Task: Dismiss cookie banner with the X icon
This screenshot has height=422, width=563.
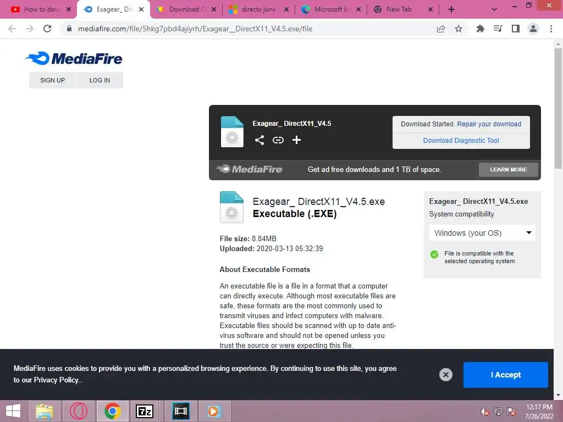Action: coord(445,375)
